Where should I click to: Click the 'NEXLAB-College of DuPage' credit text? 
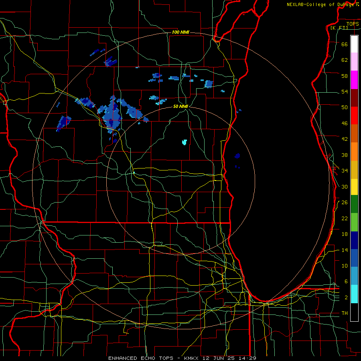[x=320, y=4]
